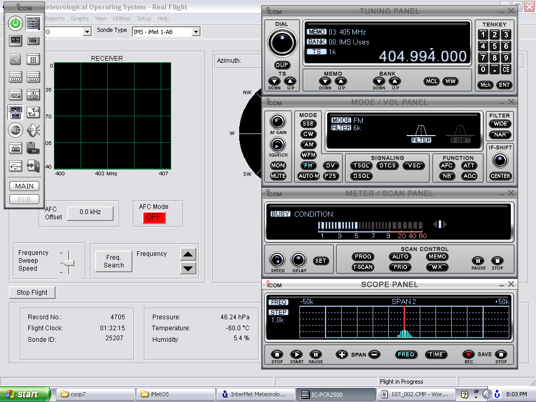Open the Graphs menu
The height and width of the screenshot is (402, 536).
tap(80, 18)
